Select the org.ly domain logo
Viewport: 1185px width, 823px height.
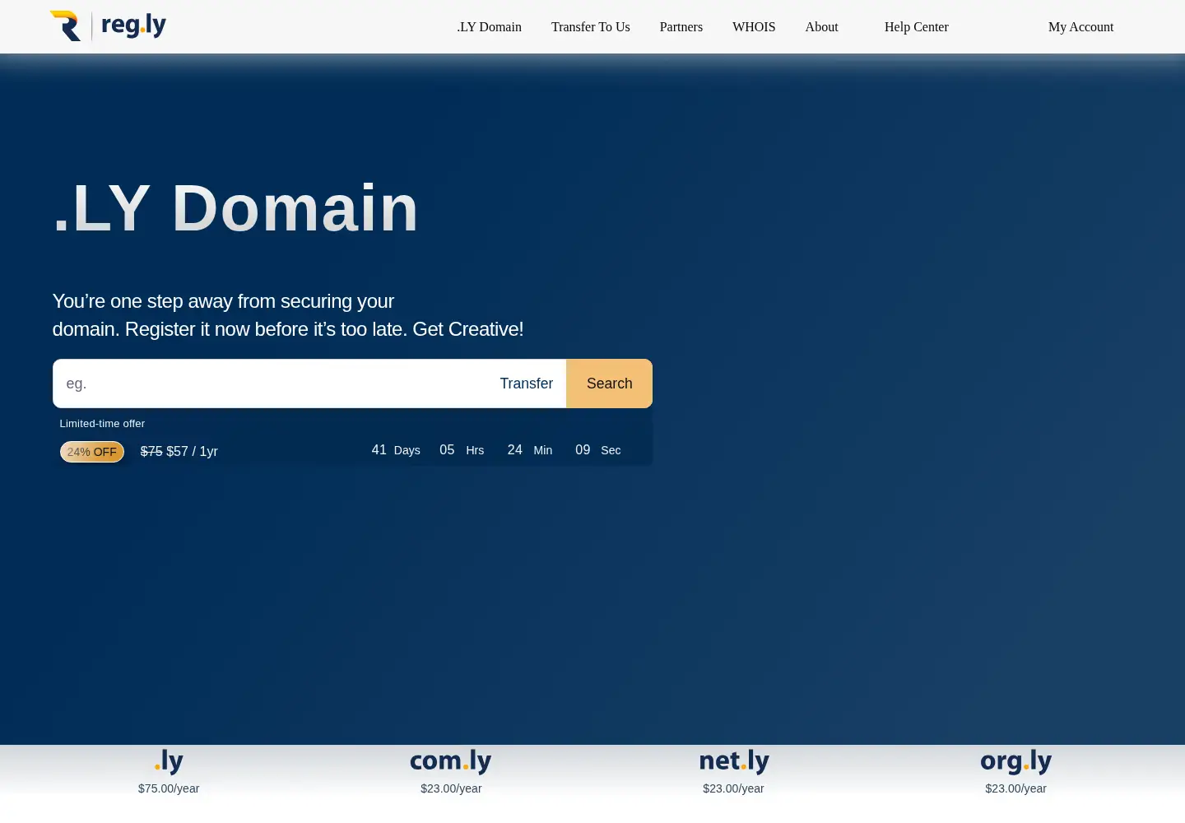click(1016, 761)
